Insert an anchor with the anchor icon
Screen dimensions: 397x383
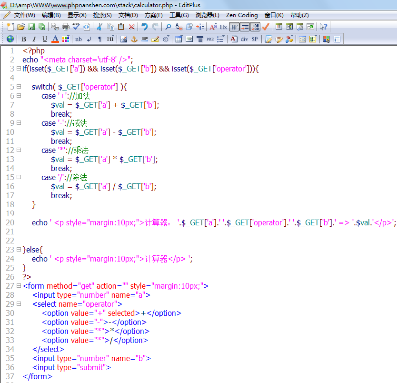click(x=134, y=39)
